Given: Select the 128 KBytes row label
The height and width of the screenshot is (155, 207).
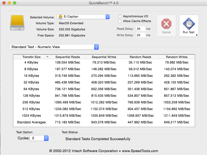Looking at the screenshot, I should pos(31,96).
